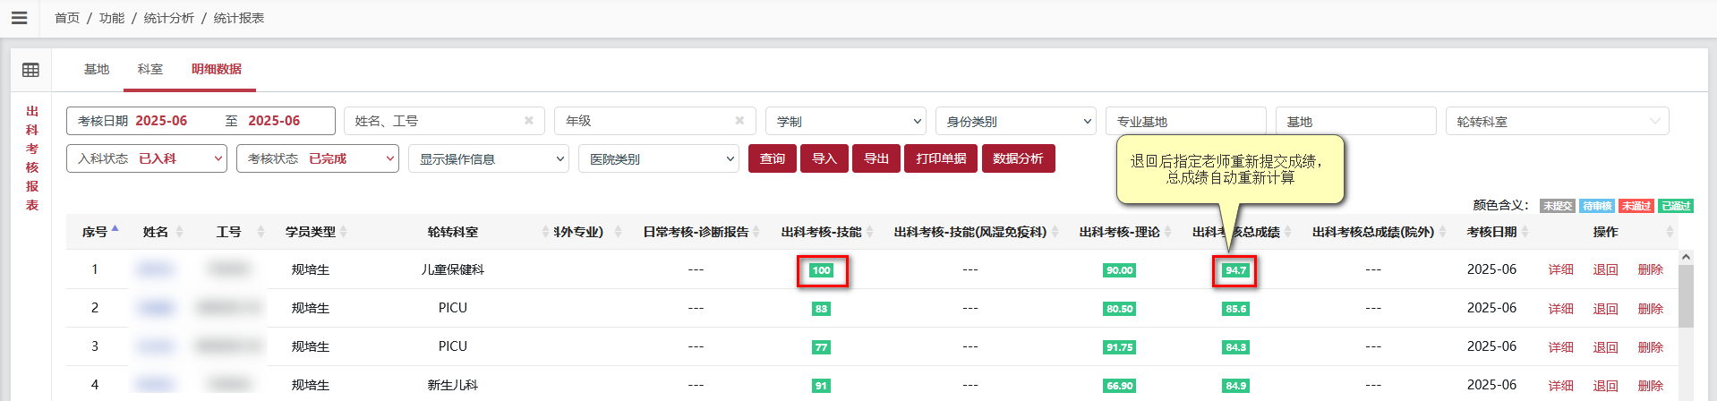
Task: Sort by 出科考核总成绩(院外) column arrows
Action: point(1442,232)
